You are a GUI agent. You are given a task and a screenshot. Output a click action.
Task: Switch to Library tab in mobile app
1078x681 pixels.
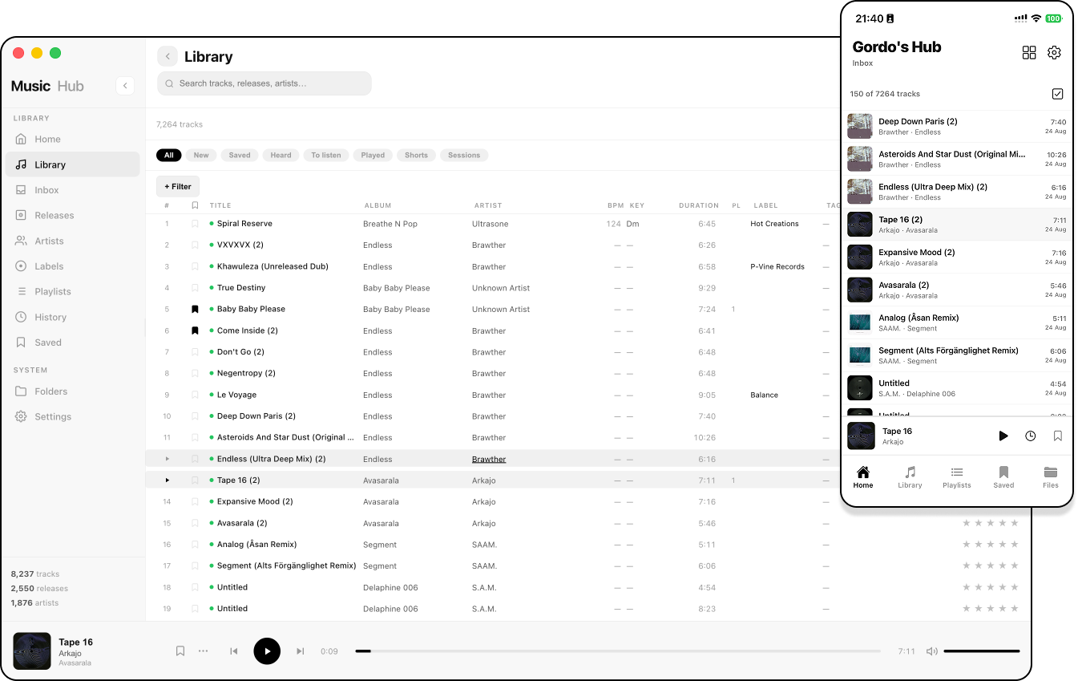910,477
